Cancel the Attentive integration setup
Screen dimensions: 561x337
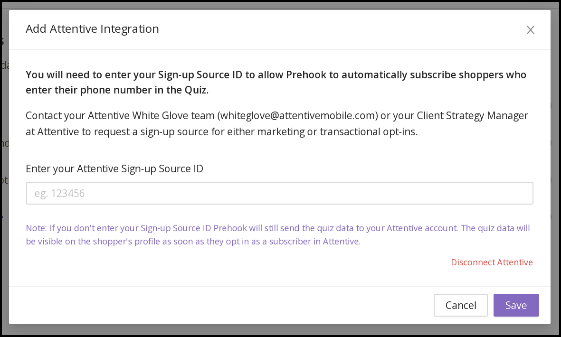point(460,305)
